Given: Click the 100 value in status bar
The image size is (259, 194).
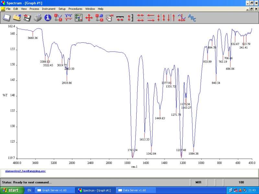Looking at the screenshot, I should [241, 182].
